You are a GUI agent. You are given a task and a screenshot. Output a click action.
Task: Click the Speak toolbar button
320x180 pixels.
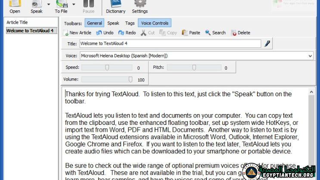point(37,7)
